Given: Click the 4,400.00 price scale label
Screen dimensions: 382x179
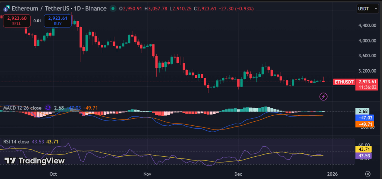Looking at the screenshot, I should coord(366,25).
